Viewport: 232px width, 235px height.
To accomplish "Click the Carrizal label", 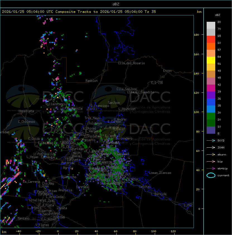I will 83,187.
